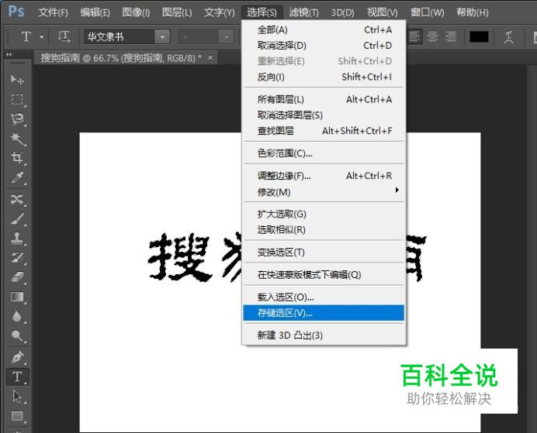
Task: Choose 在快速蒙版模式下编辑(Q)
Action: (x=324, y=275)
